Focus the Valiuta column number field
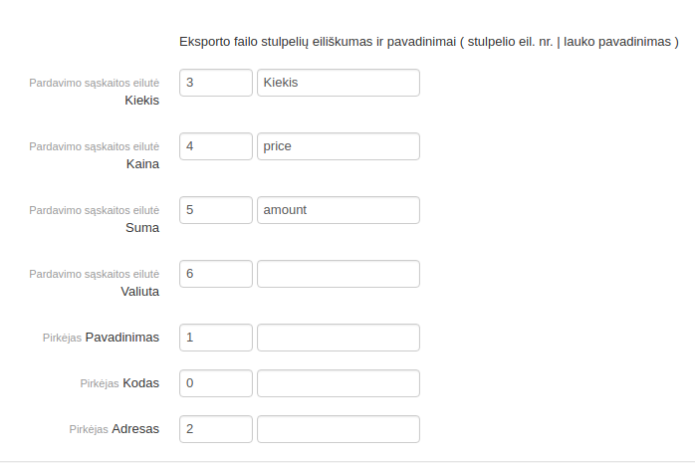The height and width of the screenshot is (463, 695). point(215,274)
